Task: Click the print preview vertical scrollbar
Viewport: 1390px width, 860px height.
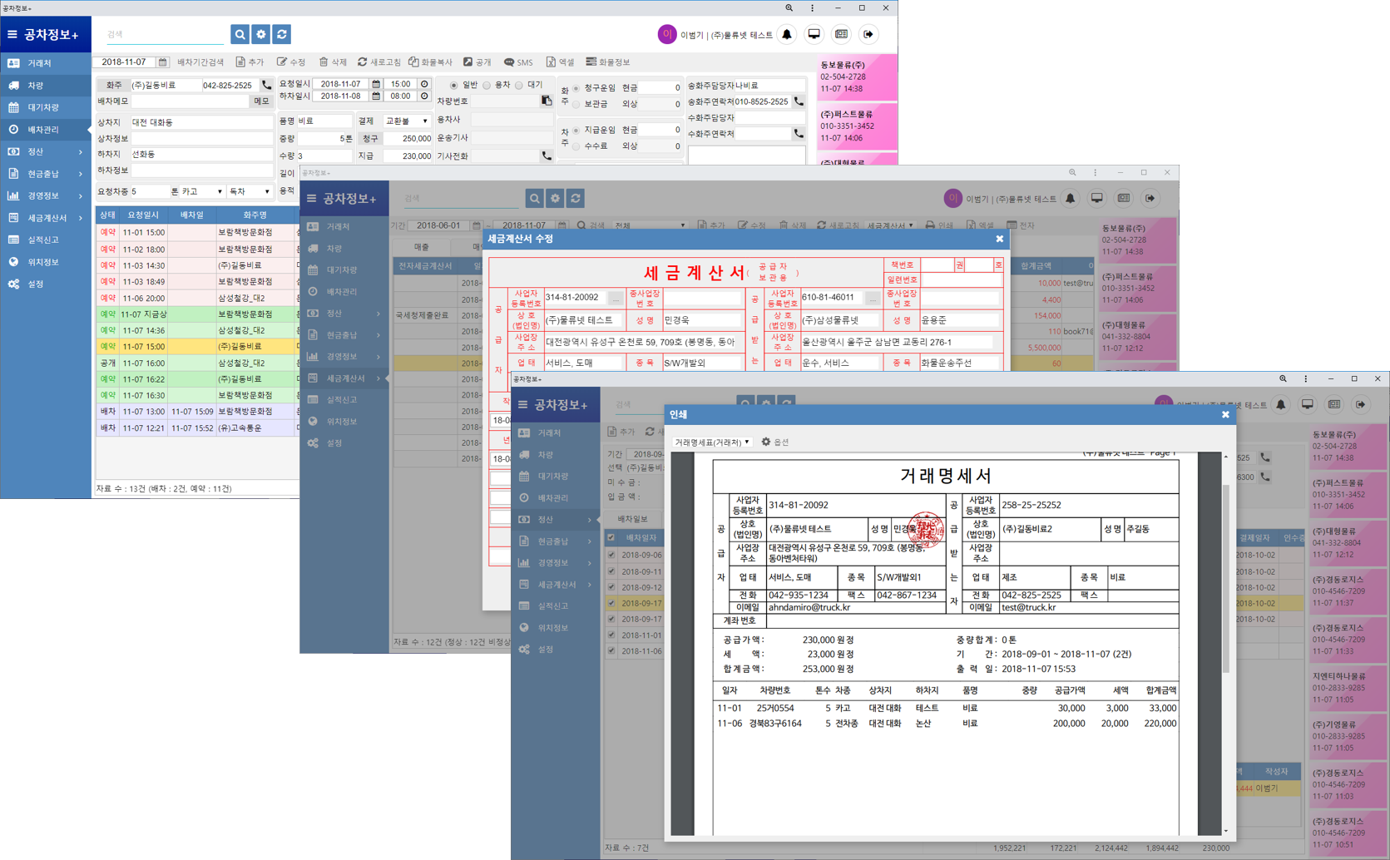Action: coord(1225,578)
